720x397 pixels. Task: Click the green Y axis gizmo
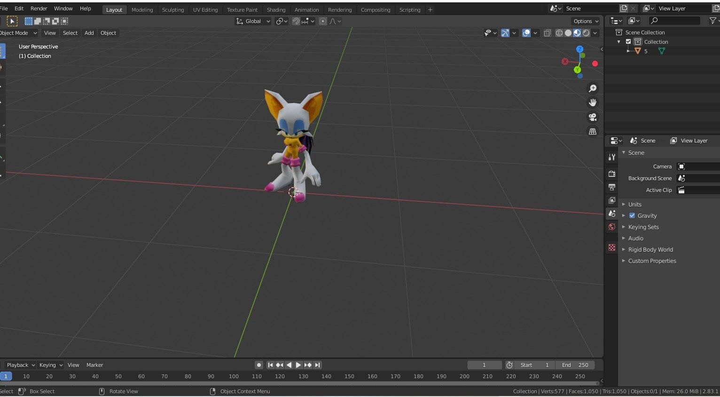(x=577, y=70)
